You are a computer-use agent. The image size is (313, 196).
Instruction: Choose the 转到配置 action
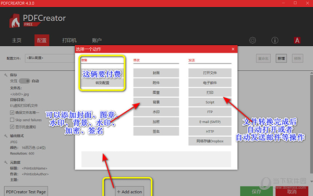click(102, 83)
